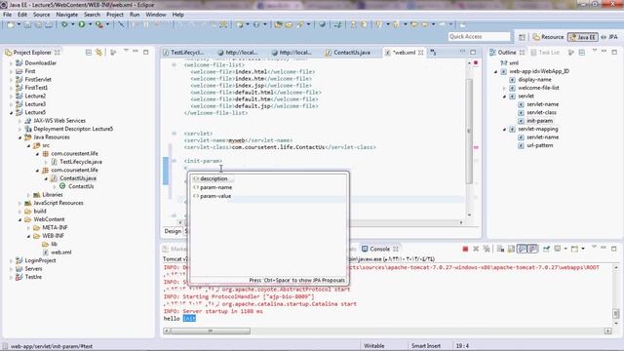The width and height of the screenshot is (624, 351).
Task: Click the Clear Console icon
Action: pyautogui.click(x=500, y=250)
